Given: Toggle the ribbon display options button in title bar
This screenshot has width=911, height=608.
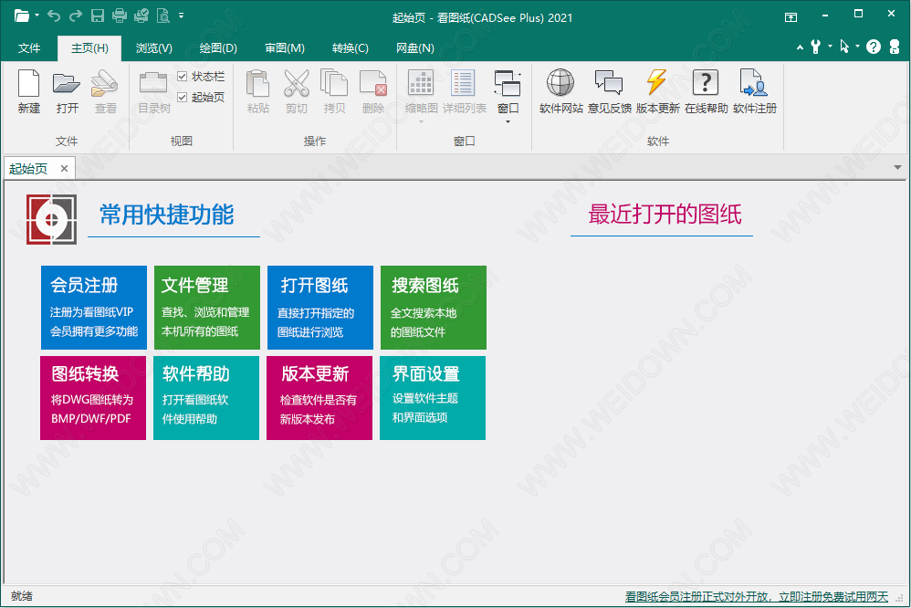Looking at the screenshot, I should click(x=791, y=16).
